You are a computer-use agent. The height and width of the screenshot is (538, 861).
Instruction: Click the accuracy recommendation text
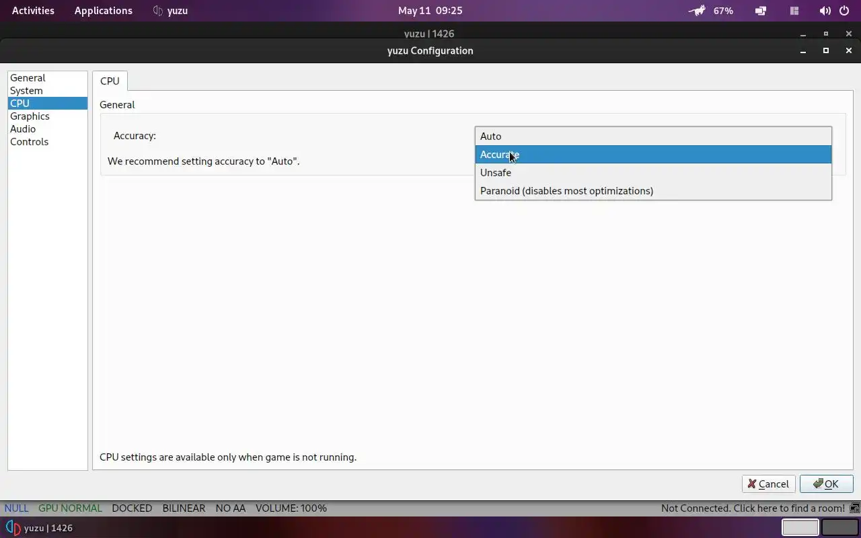(x=204, y=161)
